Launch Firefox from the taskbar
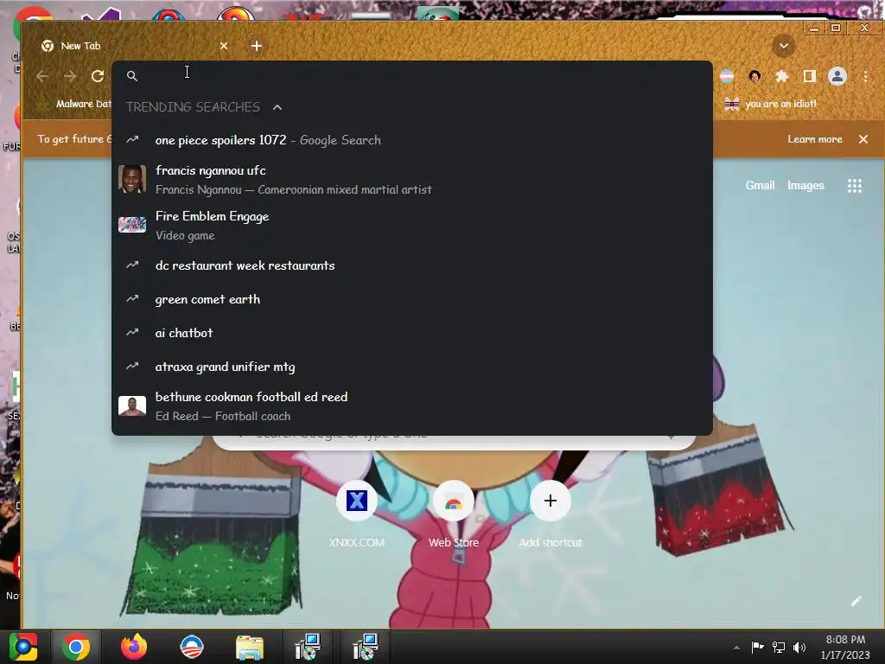The height and width of the screenshot is (664, 885). 134,647
